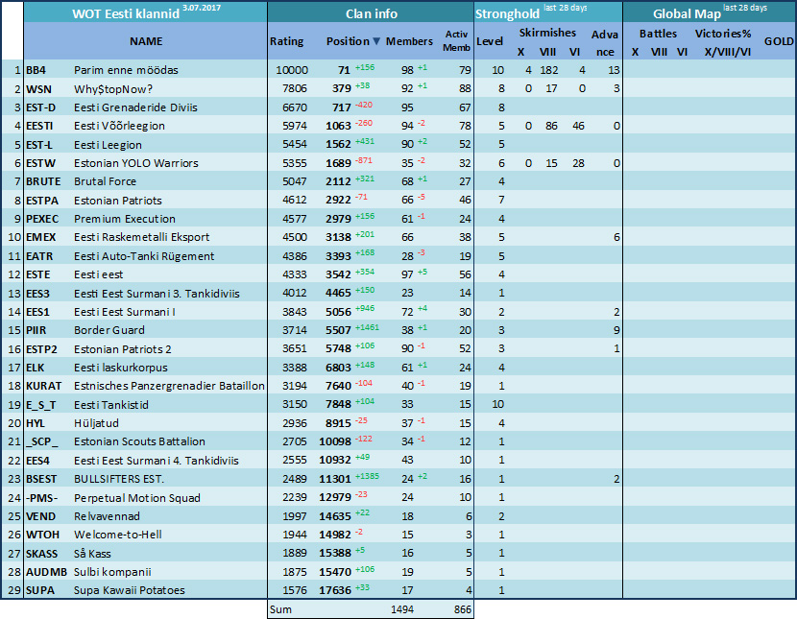The height and width of the screenshot is (619, 797).
Task: Select the EST-D clan tag
Action: point(40,107)
